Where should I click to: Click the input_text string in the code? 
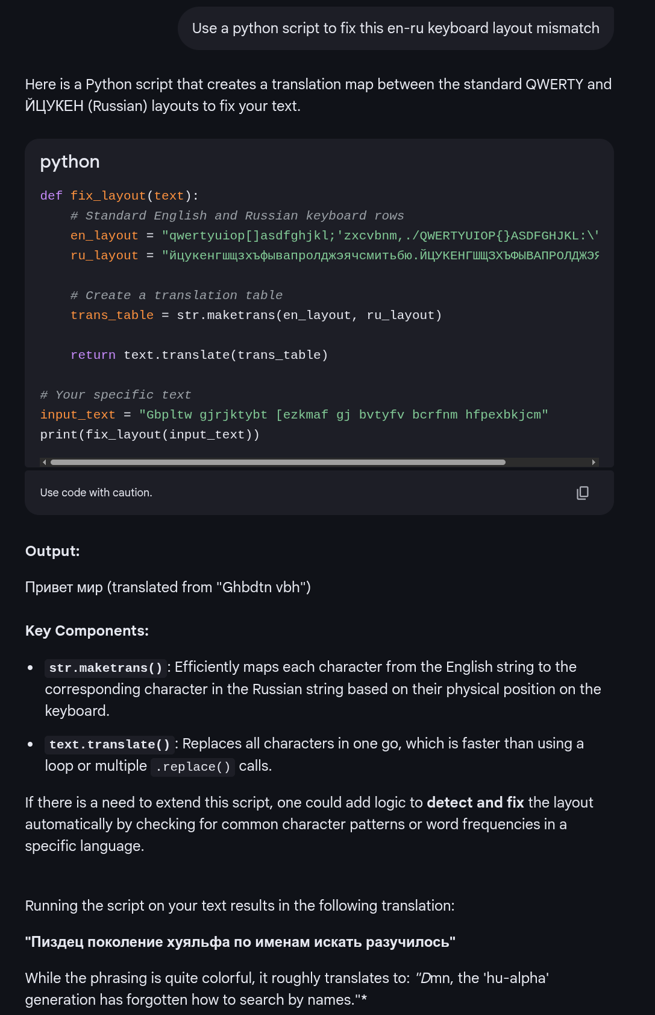(x=343, y=415)
